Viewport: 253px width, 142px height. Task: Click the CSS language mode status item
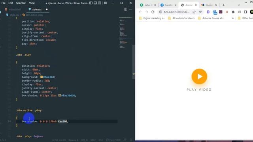[x=100, y=140]
